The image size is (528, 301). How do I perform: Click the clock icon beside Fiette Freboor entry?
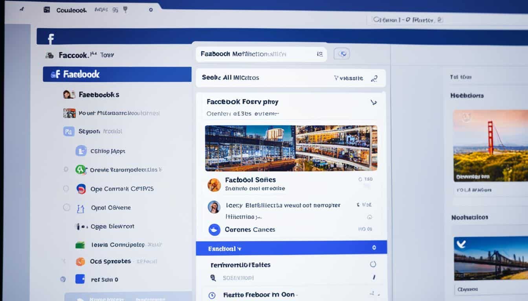click(211, 295)
